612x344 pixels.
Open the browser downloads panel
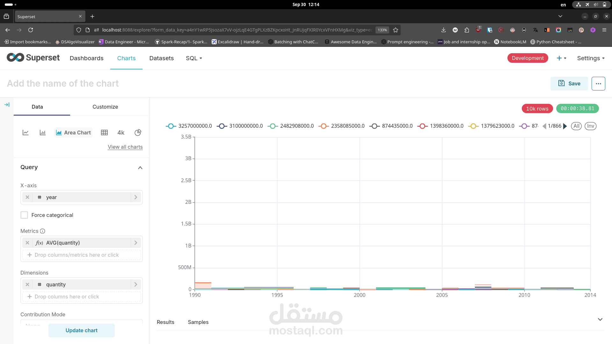coord(443,30)
